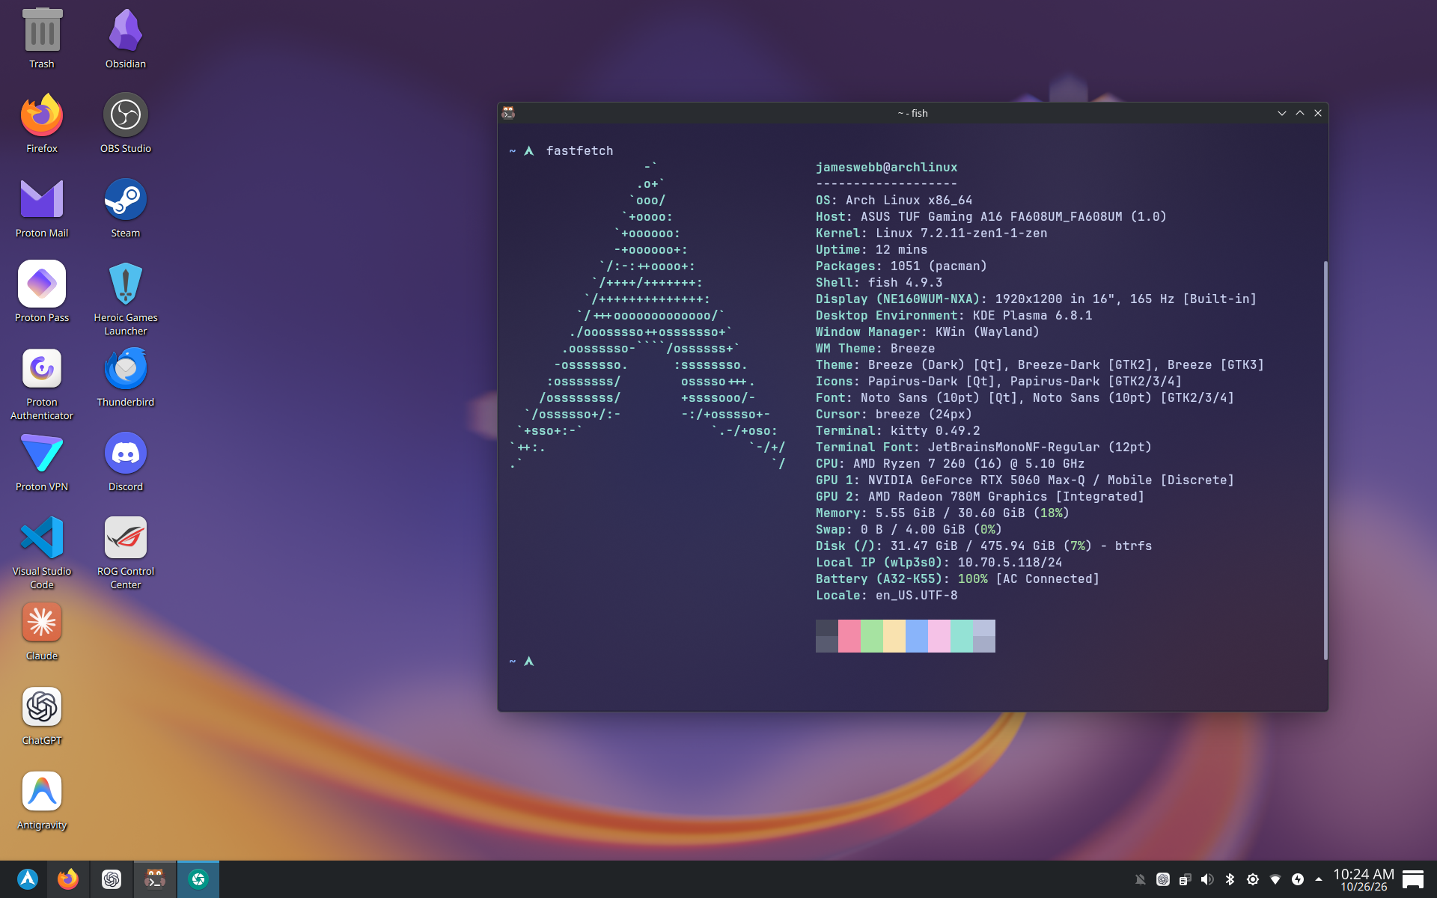This screenshot has width=1437, height=898.
Task: Select the Proton VPN desktop icon
Action: coord(42,461)
